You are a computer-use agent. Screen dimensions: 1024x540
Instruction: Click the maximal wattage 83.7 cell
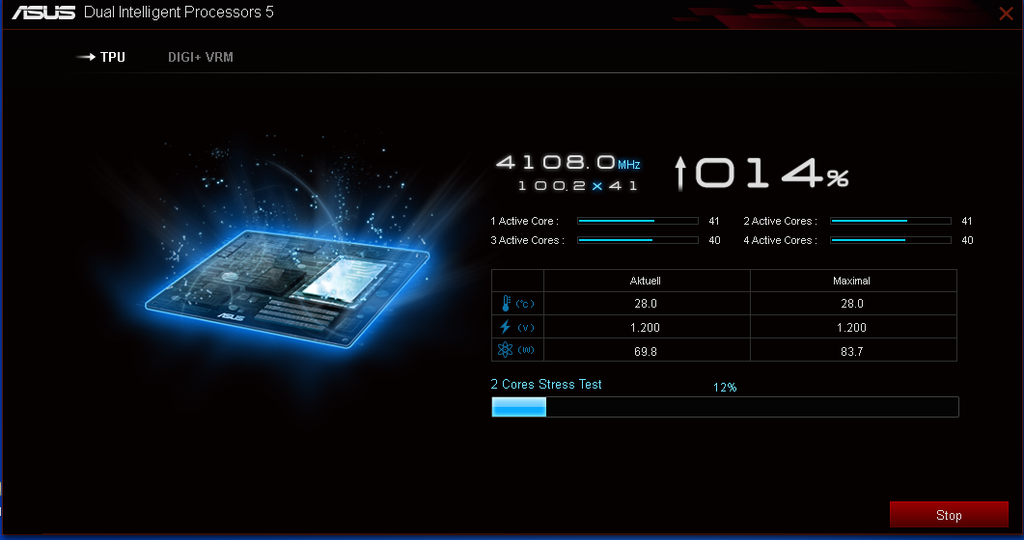(853, 350)
